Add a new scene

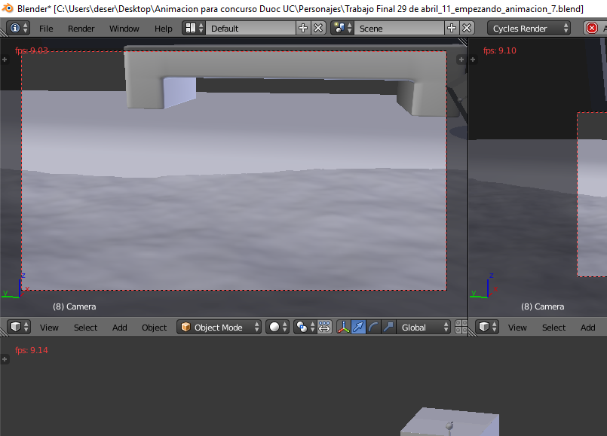coord(452,28)
